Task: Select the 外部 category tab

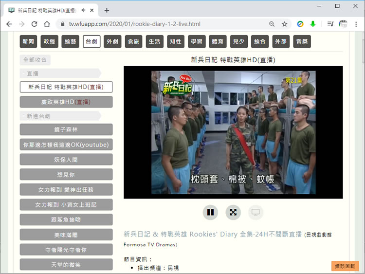Action: tap(281, 41)
